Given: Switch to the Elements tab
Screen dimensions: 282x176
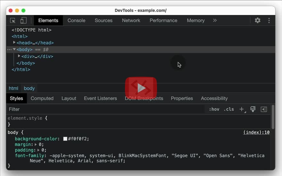Looking at the screenshot, I should [48, 20].
